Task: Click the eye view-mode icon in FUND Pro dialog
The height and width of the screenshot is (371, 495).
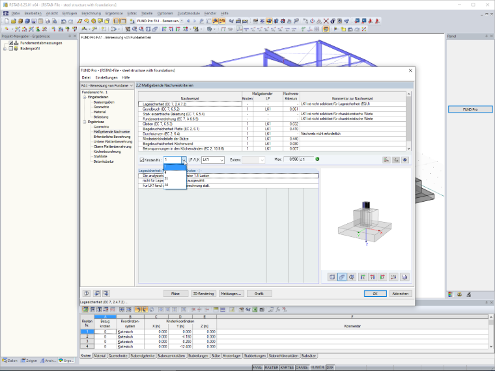Action: [405, 160]
